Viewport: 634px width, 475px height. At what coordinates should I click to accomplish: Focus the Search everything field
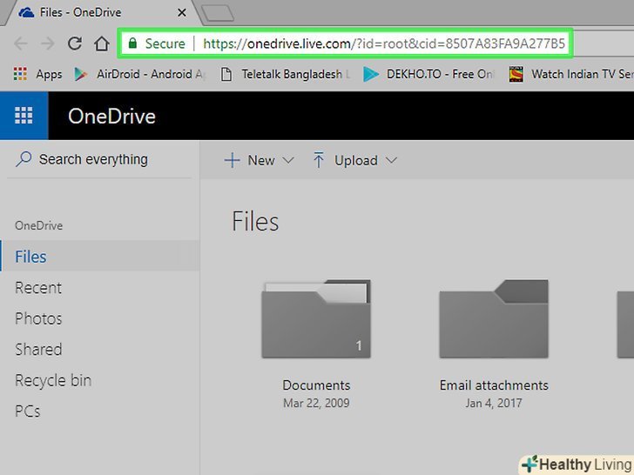99,159
